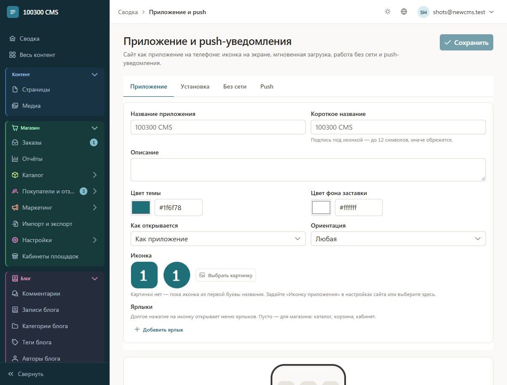Image resolution: width=507 pixels, height=385 pixels.
Task: Click the Теги блога tag icon
Action: 15,342
